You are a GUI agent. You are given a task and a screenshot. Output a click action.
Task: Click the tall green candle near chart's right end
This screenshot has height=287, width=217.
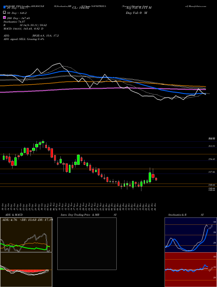point(150,177)
